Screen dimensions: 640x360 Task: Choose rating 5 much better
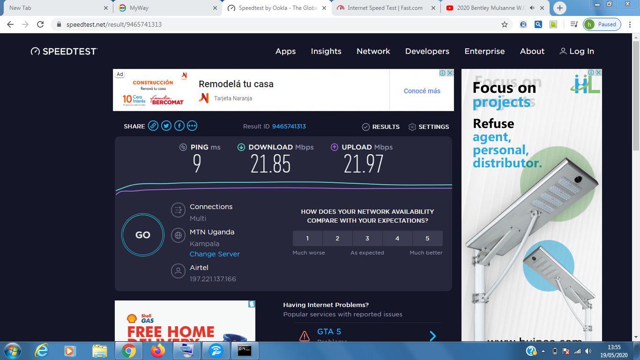[x=427, y=238]
